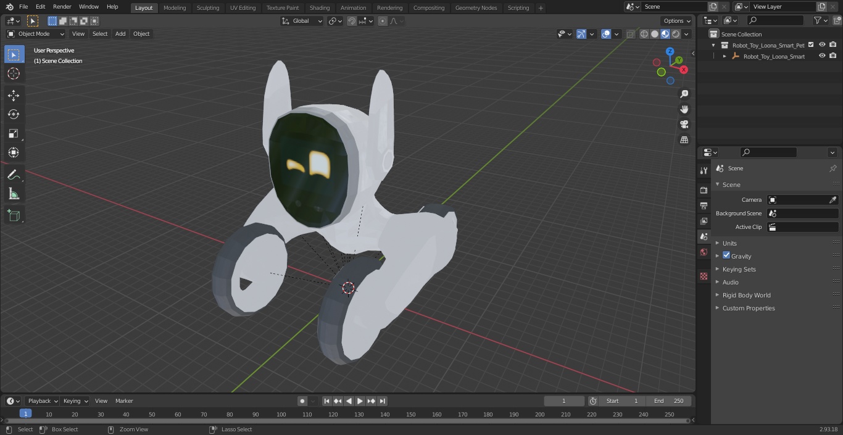The height and width of the screenshot is (435, 843).
Task: Open the Tool properties tab
Action: [704, 171]
